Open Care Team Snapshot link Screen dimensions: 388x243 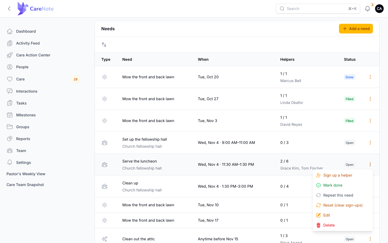pos(25,185)
